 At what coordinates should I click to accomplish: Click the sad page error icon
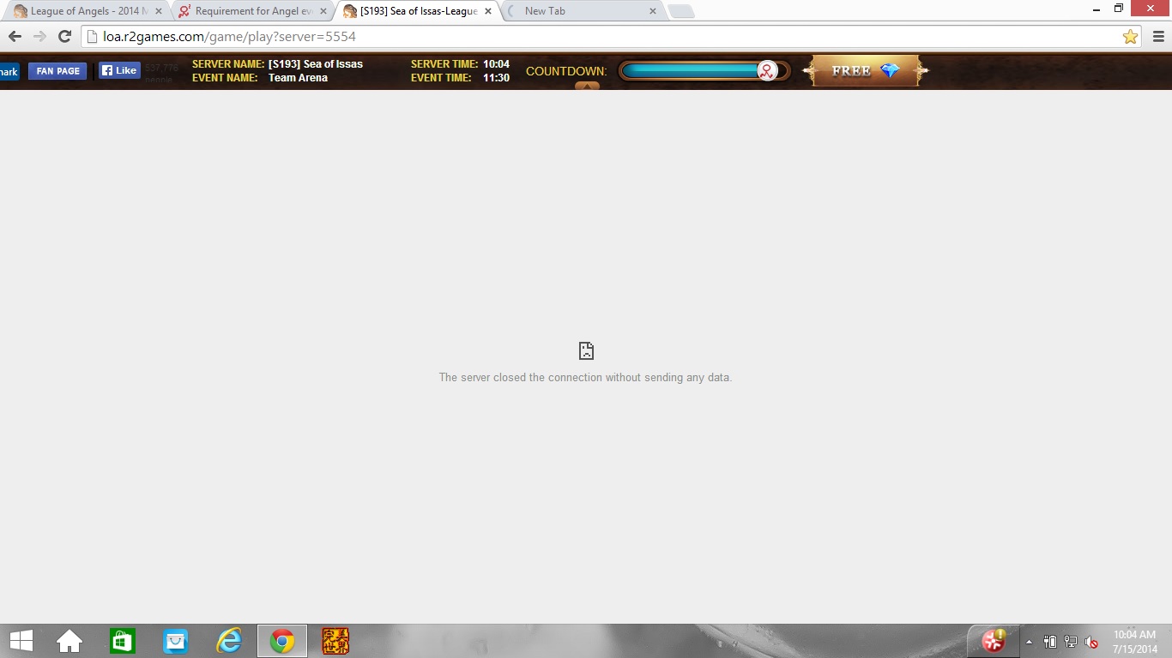point(586,350)
